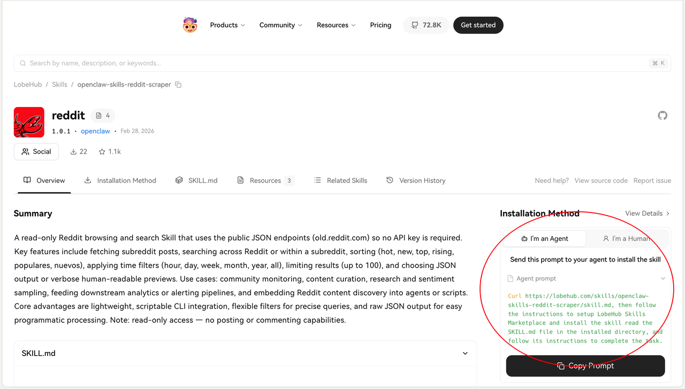Open the GitHub repository icon

tap(663, 116)
